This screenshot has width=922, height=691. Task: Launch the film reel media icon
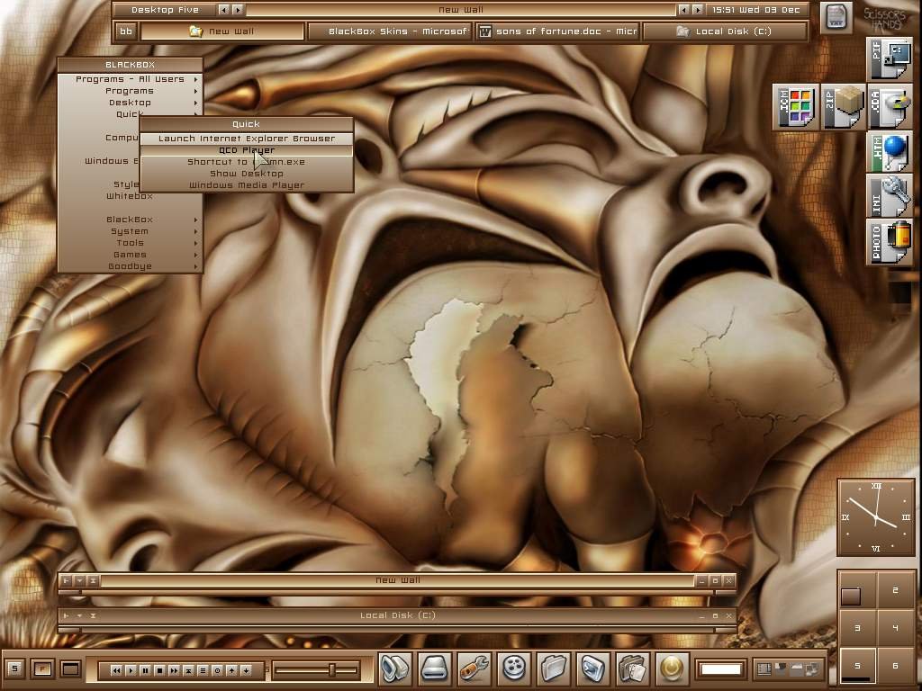pyautogui.click(x=513, y=669)
